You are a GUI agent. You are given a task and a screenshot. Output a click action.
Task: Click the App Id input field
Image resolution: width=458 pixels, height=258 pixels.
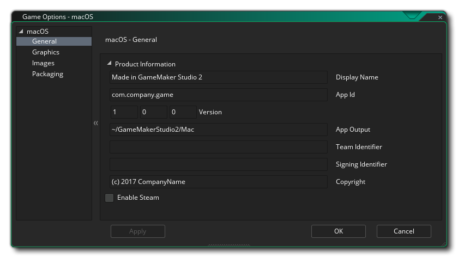[x=218, y=95]
